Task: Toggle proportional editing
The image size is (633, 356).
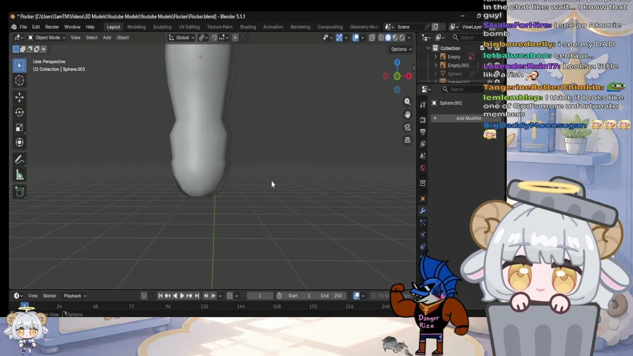Action: tap(235, 38)
